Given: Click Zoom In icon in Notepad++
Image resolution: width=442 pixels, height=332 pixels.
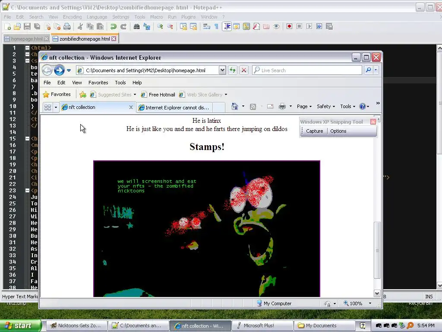Looking at the screenshot, I should (160, 26).
